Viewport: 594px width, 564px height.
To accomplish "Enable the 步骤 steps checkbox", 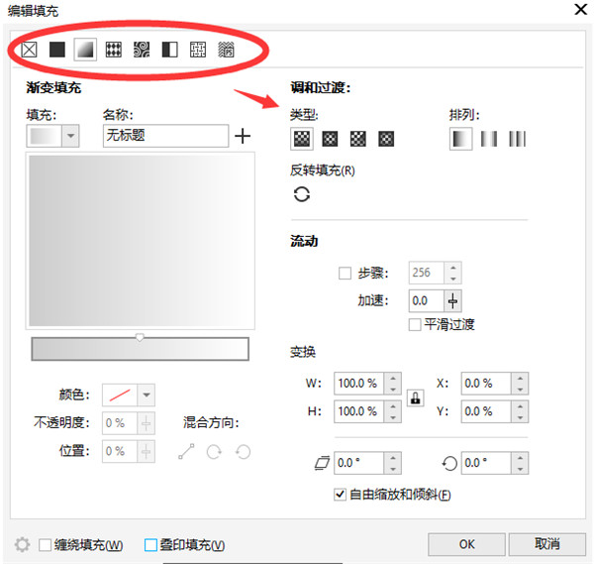I will click(x=345, y=273).
